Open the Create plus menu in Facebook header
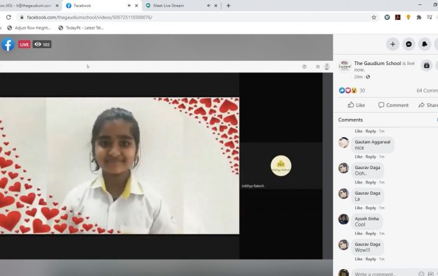 (x=392, y=44)
